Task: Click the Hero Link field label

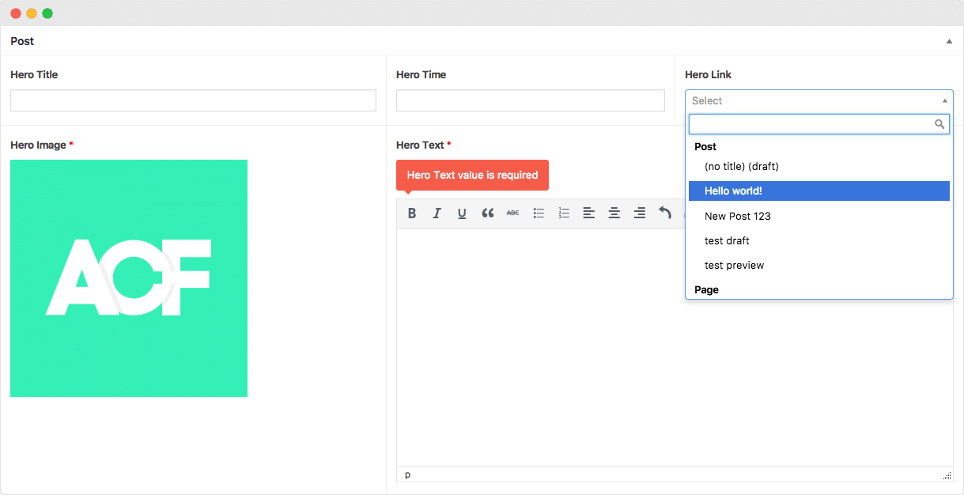Action: point(708,74)
